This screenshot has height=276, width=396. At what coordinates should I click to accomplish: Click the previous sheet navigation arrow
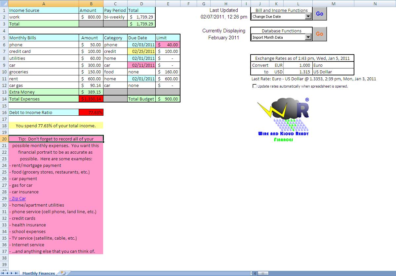click(8, 273)
